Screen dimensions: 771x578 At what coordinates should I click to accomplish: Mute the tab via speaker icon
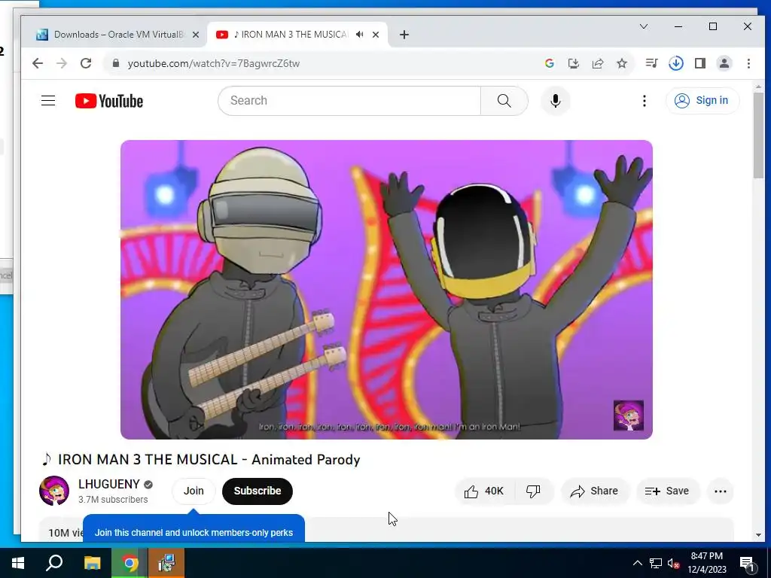[x=360, y=35]
